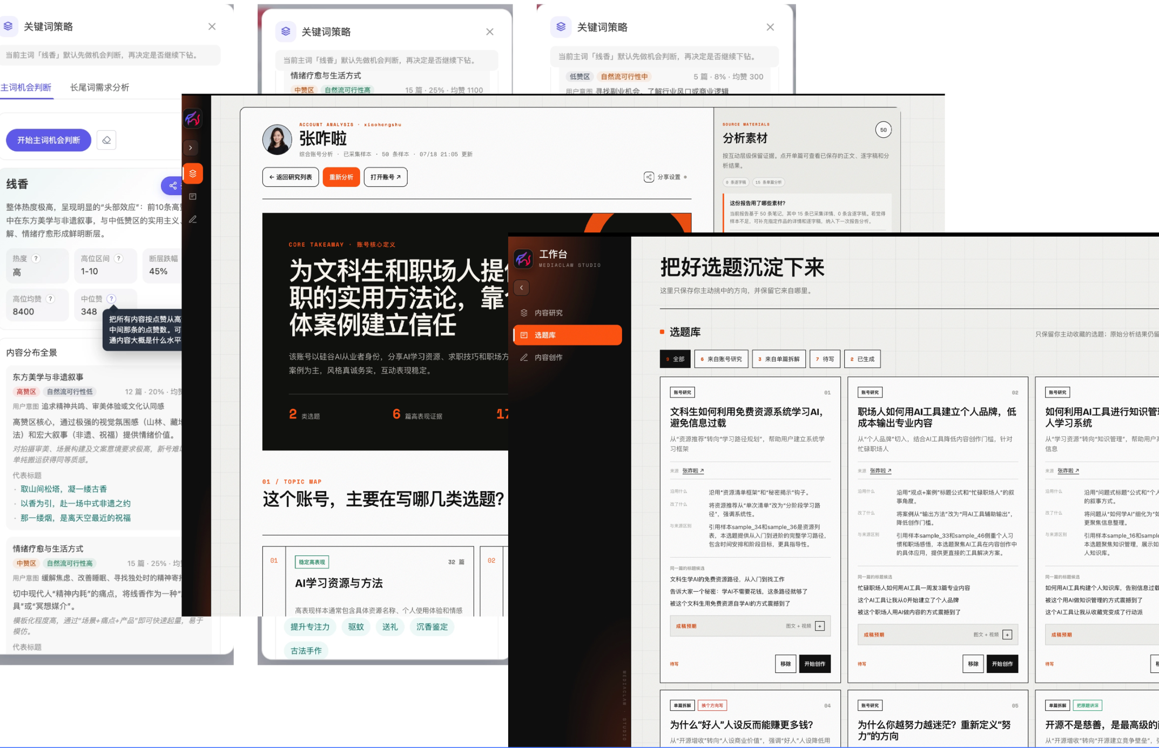
Task: Close the right 关键词策略 panel
Action: 770,27
